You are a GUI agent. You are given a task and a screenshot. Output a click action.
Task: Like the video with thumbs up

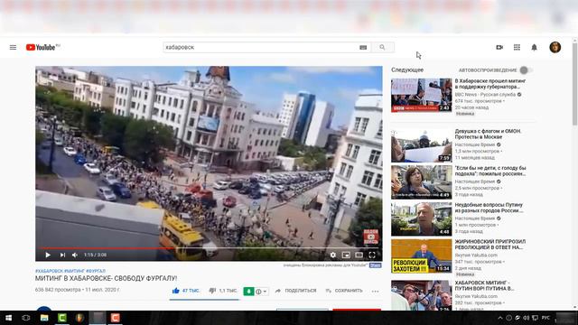click(186, 291)
